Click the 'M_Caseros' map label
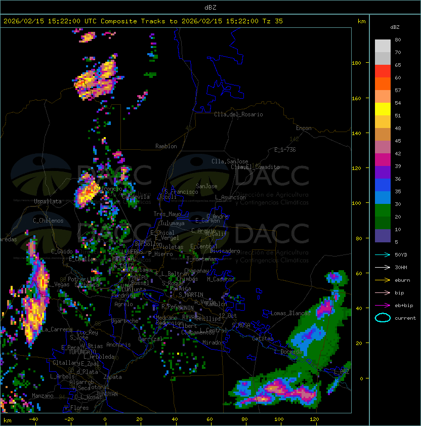This screenshot has height=426, width=421. pos(221,279)
